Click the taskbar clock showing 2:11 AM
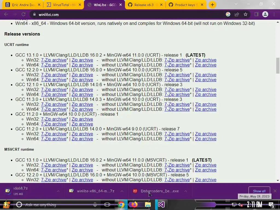Image resolution: width=280 pixels, height=210 pixels. 255,205
